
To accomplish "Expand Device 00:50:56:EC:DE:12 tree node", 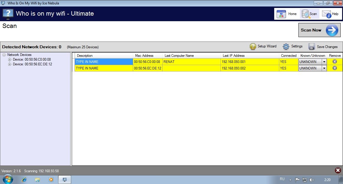I will pos(9,64).
